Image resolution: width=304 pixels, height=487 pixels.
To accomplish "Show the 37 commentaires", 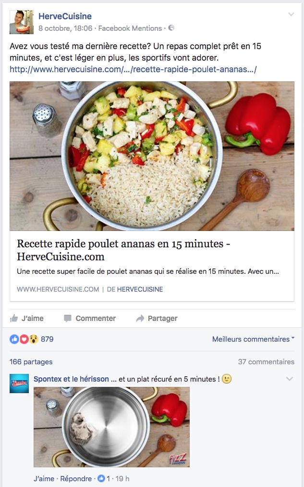I will point(266,362).
